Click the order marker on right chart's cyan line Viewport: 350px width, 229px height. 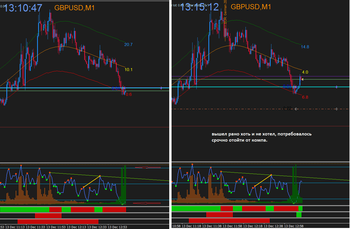(296, 87)
